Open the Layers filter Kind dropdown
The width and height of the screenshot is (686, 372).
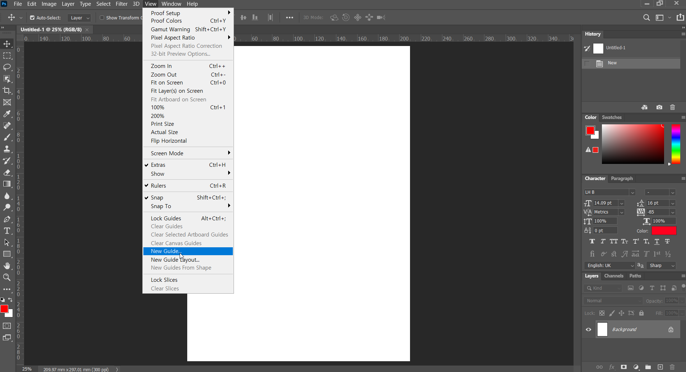pyautogui.click(x=603, y=288)
